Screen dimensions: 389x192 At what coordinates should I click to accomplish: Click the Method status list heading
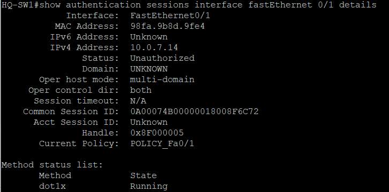click(52, 165)
